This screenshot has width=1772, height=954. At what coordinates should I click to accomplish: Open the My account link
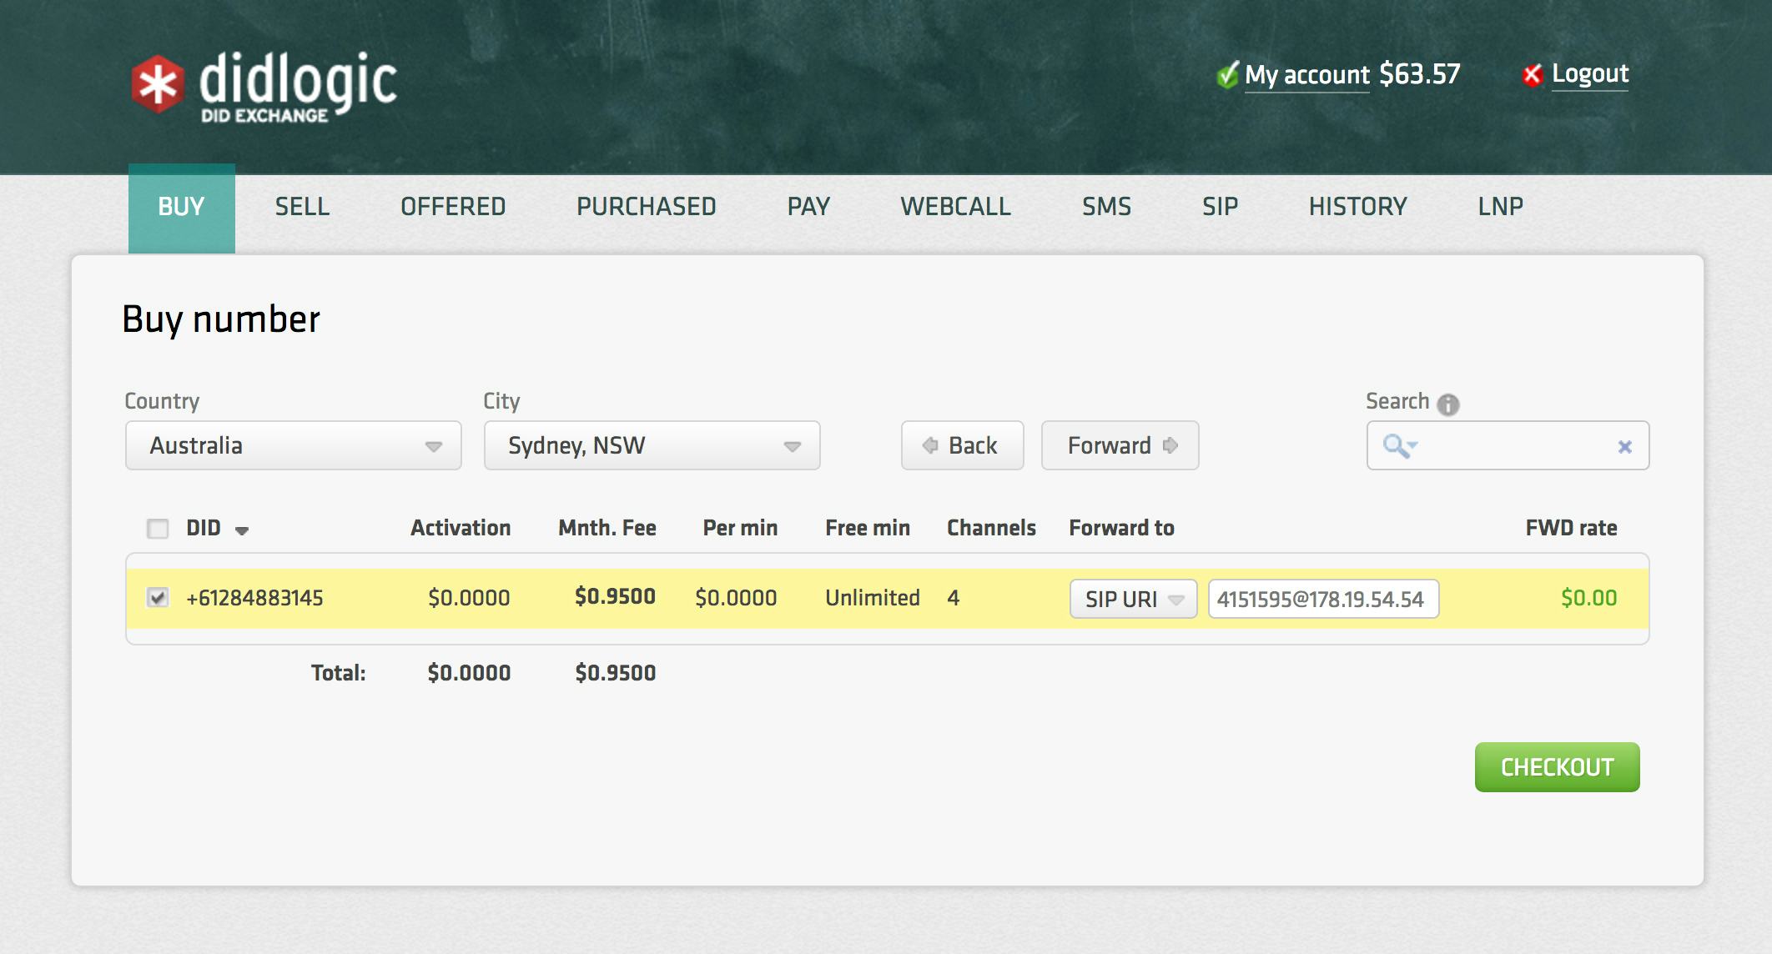click(x=1306, y=75)
